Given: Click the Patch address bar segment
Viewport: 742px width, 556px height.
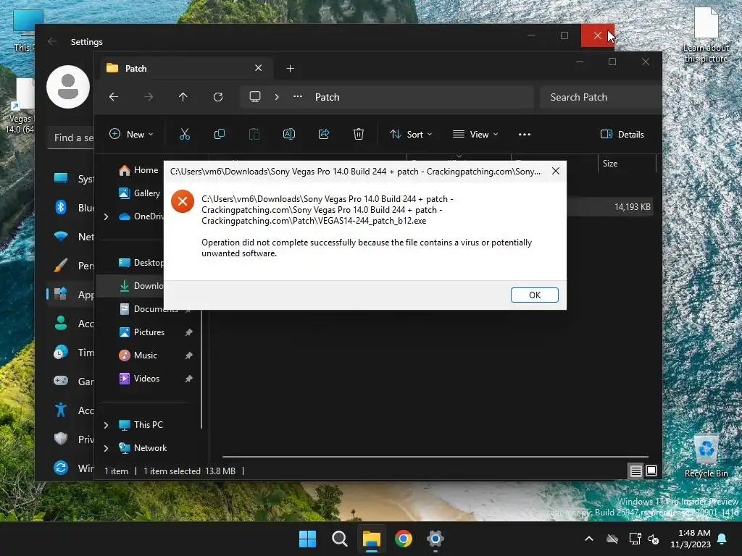Looking at the screenshot, I should coord(328,97).
